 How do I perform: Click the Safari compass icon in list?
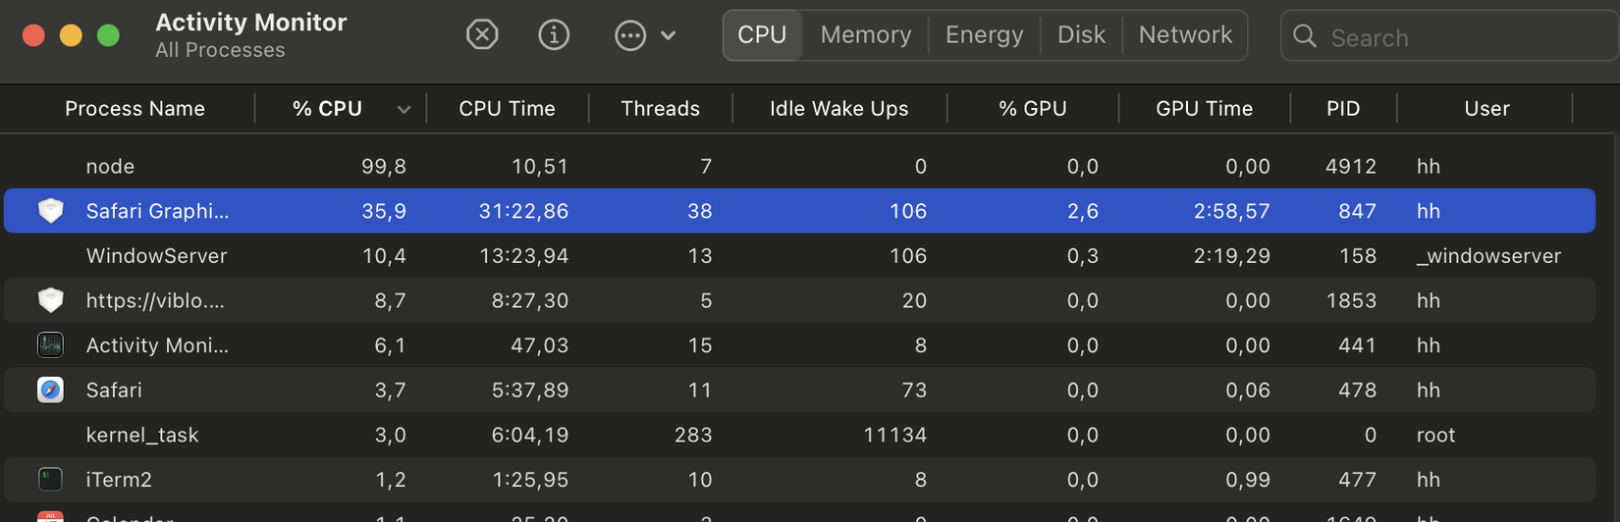point(50,390)
